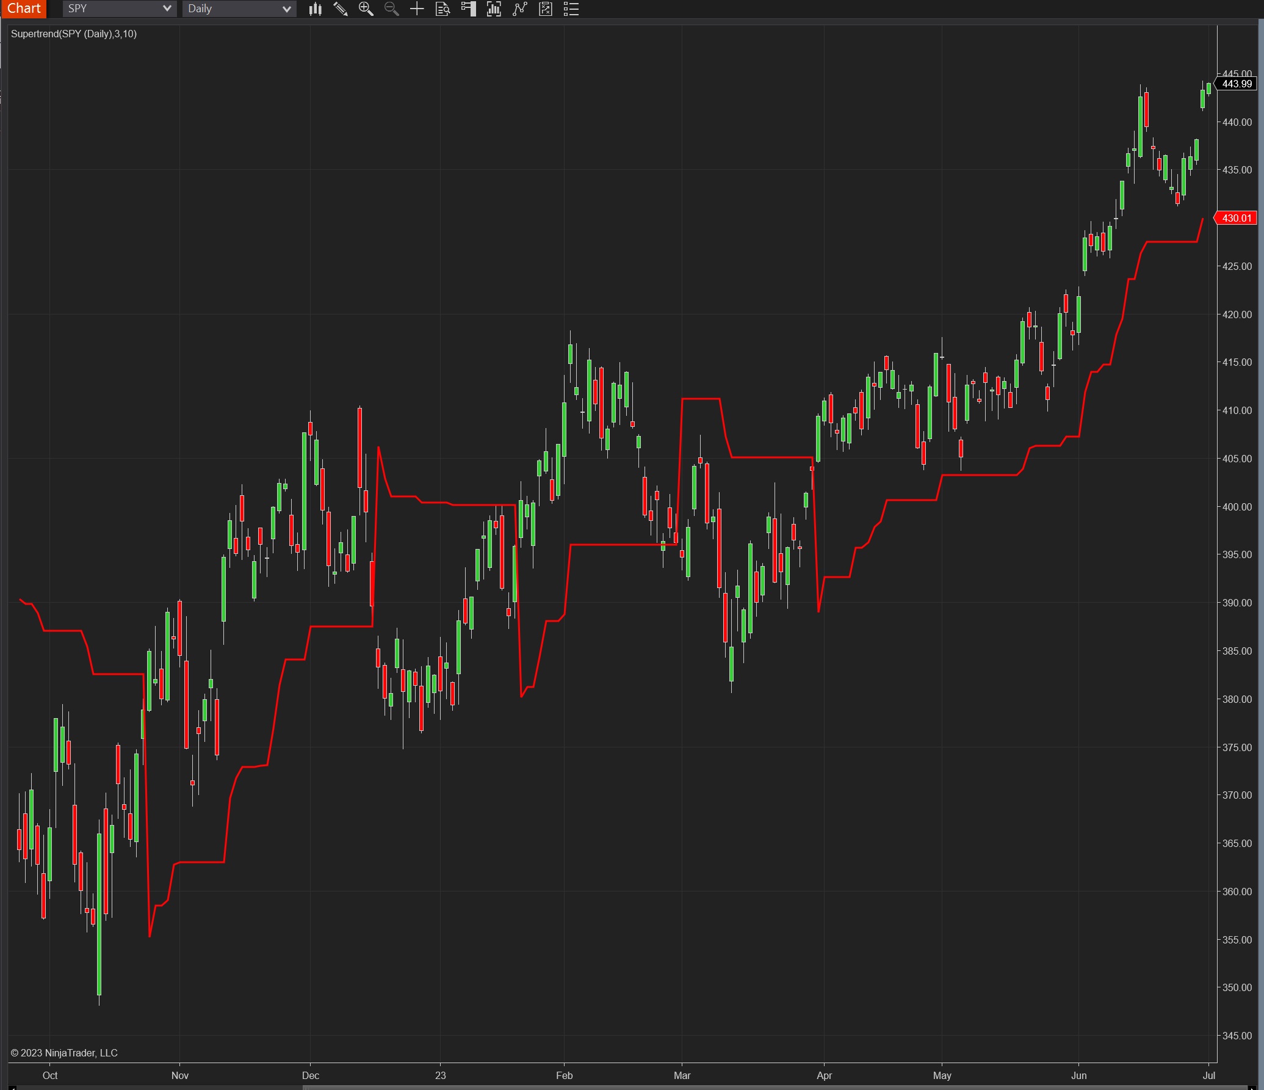This screenshot has width=1264, height=1090.
Task: Open the bar type chart style icon
Action: (315, 9)
